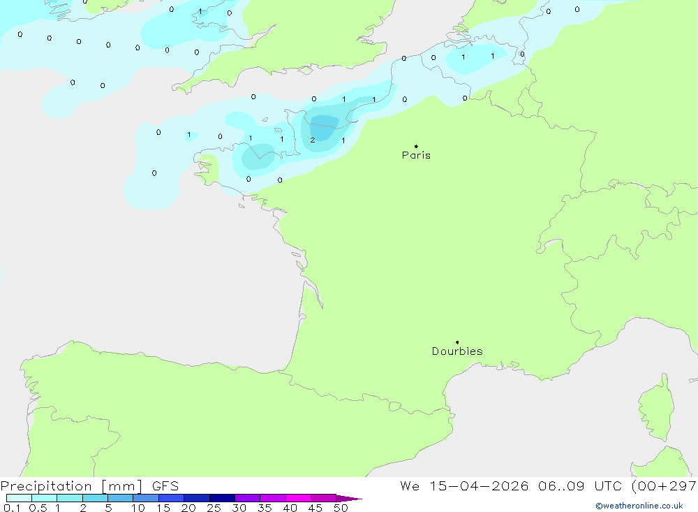
Task: Pick the 20–25 mm legend color swatch
Action: 197,498
